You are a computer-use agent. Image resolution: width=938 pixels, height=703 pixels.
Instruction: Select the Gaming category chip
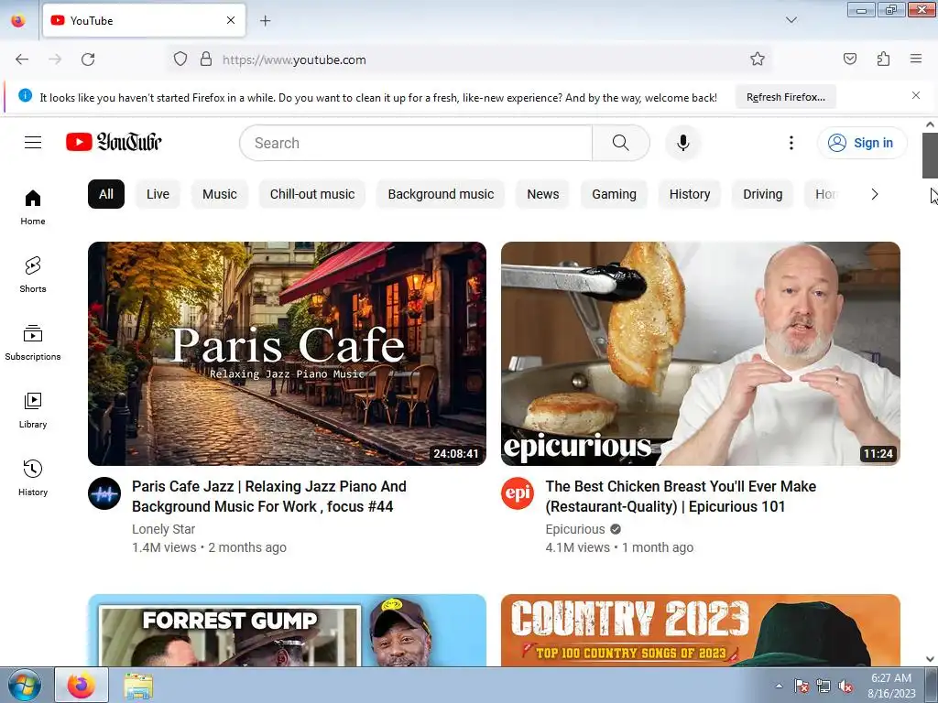click(x=614, y=194)
